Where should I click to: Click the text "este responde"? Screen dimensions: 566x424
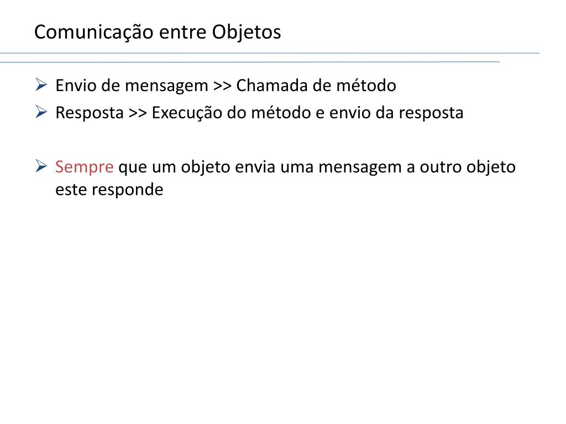[x=109, y=190]
